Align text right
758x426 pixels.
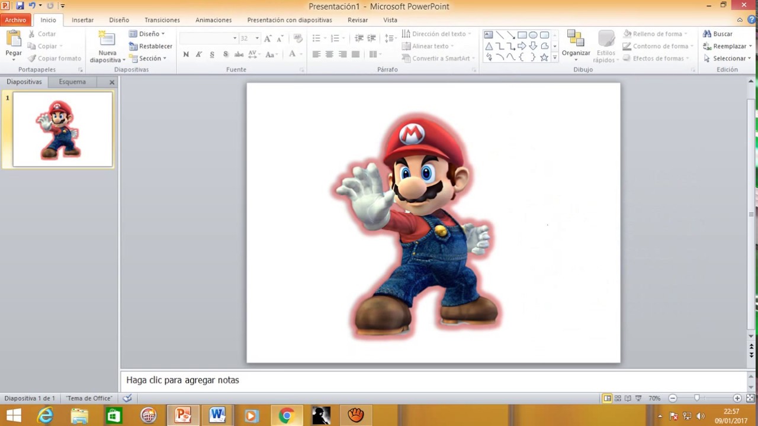click(x=342, y=54)
